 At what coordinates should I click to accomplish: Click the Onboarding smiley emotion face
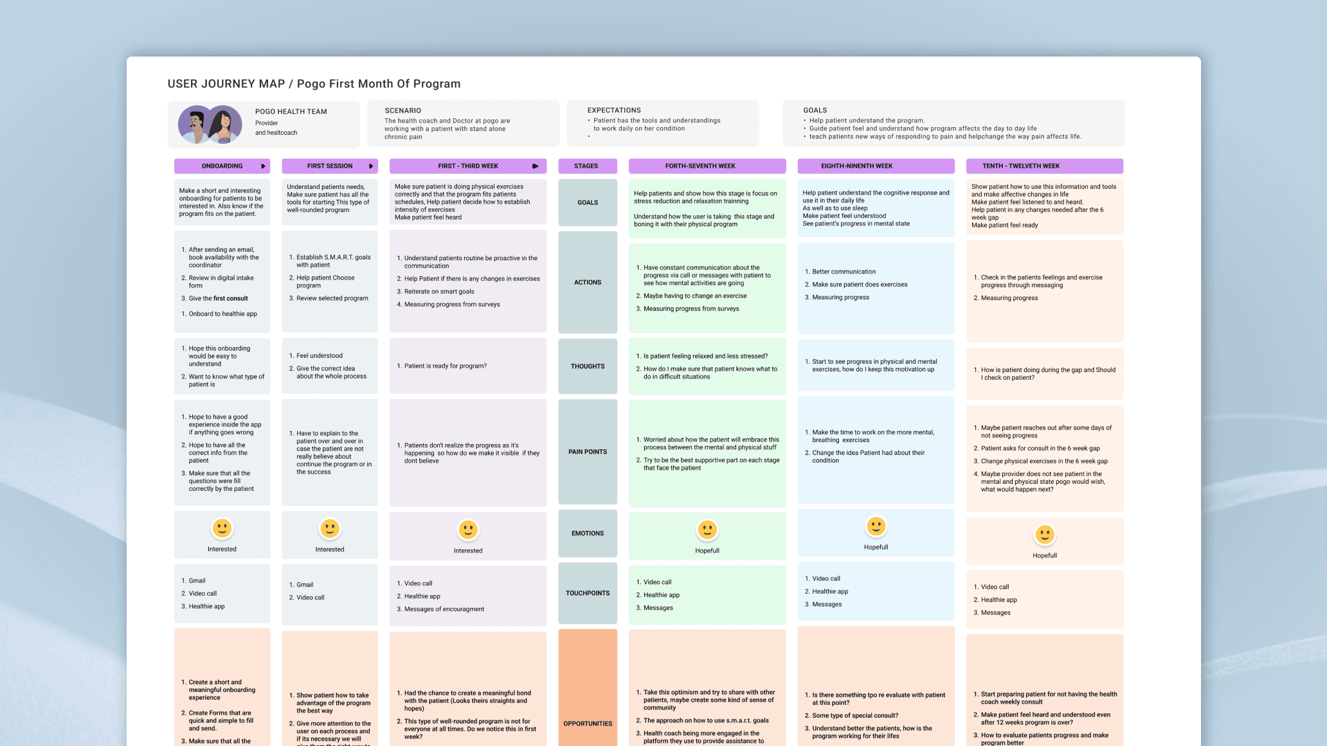[222, 528]
